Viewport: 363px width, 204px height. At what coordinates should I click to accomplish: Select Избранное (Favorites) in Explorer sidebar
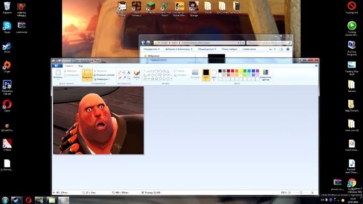click(151, 56)
